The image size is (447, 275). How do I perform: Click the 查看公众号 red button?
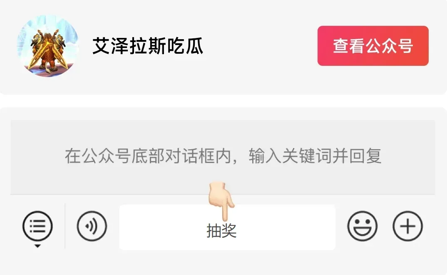[x=373, y=46]
